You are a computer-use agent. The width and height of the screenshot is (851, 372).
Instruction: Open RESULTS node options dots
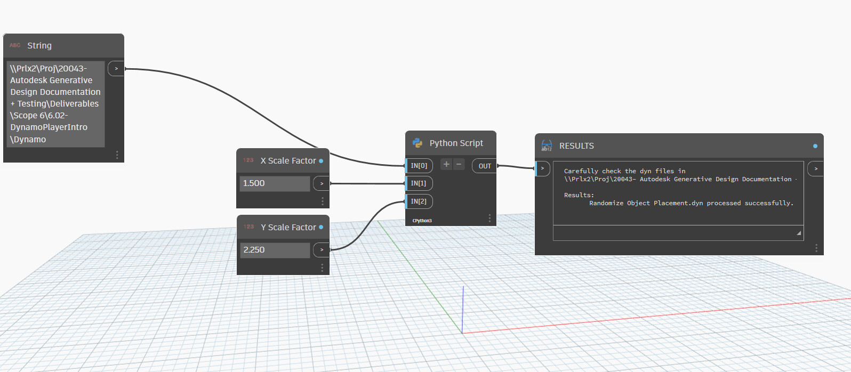coord(816,248)
